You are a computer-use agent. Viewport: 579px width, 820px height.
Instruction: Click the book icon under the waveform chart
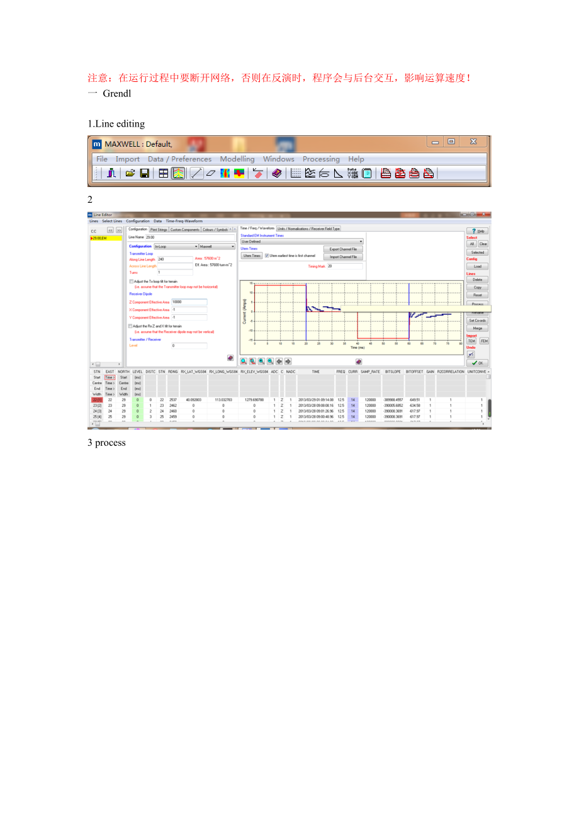pos(359,362)
